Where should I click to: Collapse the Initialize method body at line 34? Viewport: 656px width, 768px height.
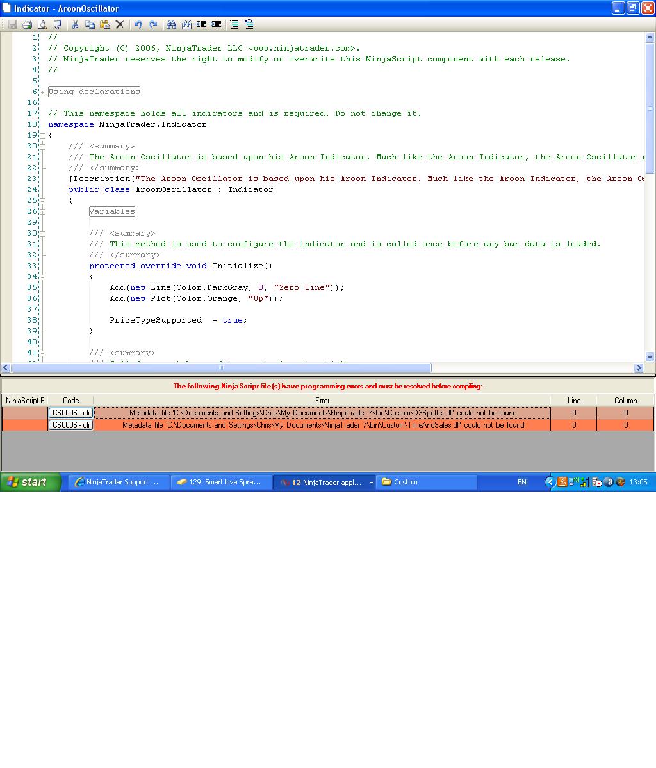click(42, 277)
